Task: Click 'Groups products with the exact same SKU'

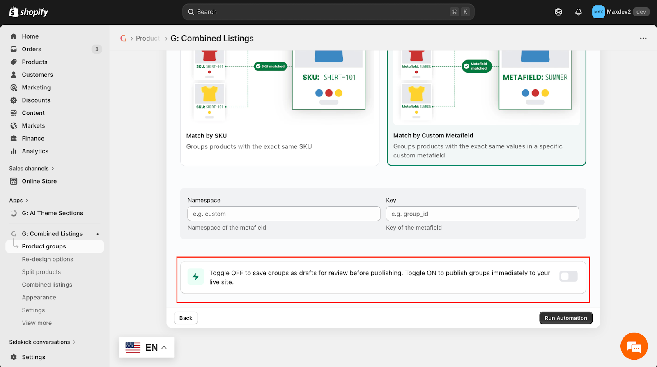Action: click(249, 146)
